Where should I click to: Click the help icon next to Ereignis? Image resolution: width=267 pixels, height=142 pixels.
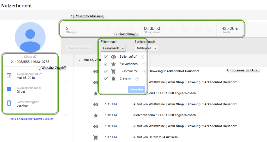(137, 79)
